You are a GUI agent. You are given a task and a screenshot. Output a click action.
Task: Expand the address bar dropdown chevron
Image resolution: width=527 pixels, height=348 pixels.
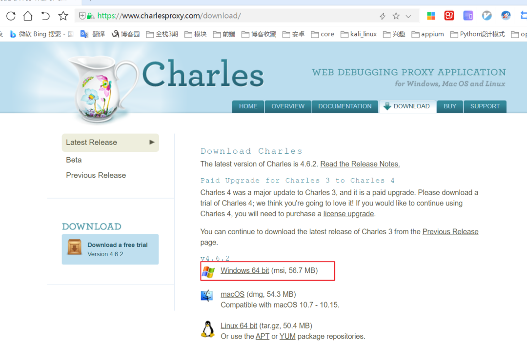click(408, 16)
